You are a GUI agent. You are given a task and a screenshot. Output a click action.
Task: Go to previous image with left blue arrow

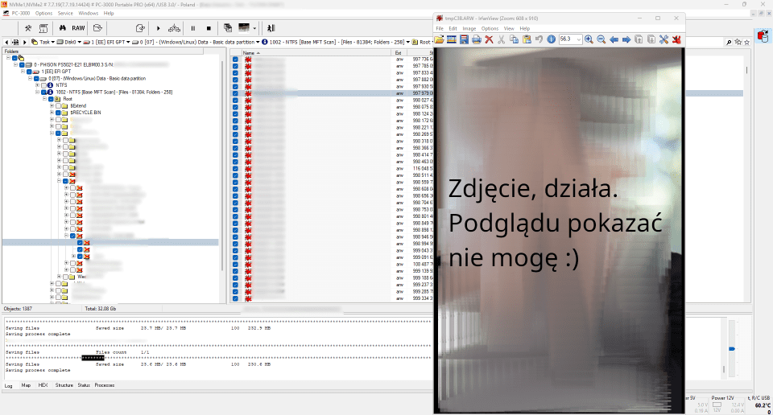coord(614,39)
